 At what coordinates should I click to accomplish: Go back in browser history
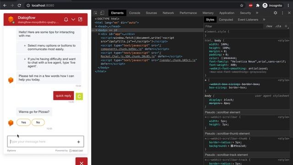coord(5,5)
